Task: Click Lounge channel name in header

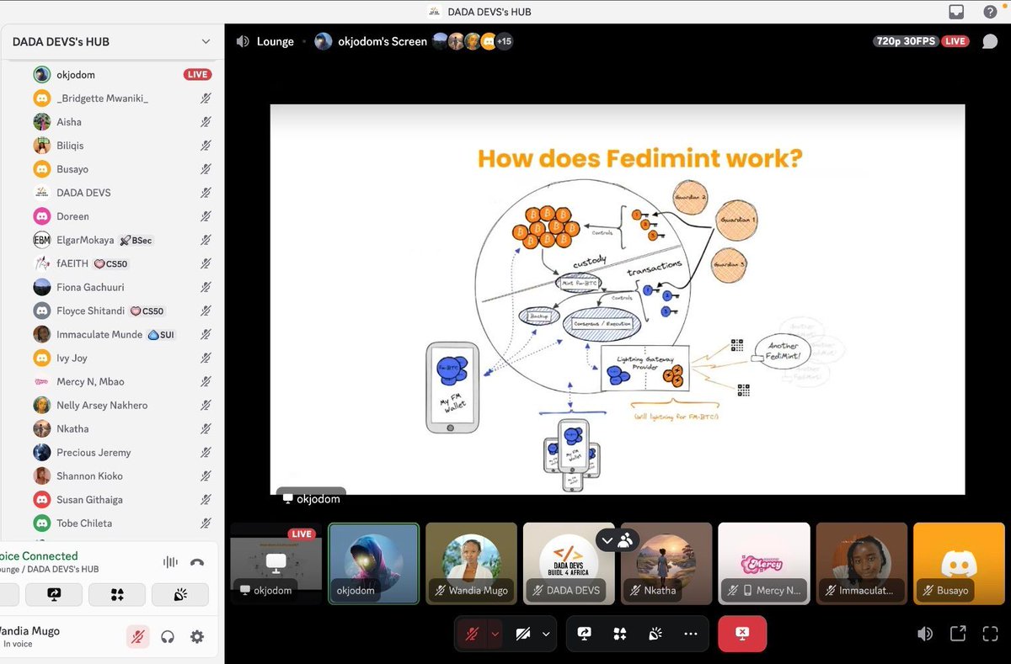Action: pos(275,41)
